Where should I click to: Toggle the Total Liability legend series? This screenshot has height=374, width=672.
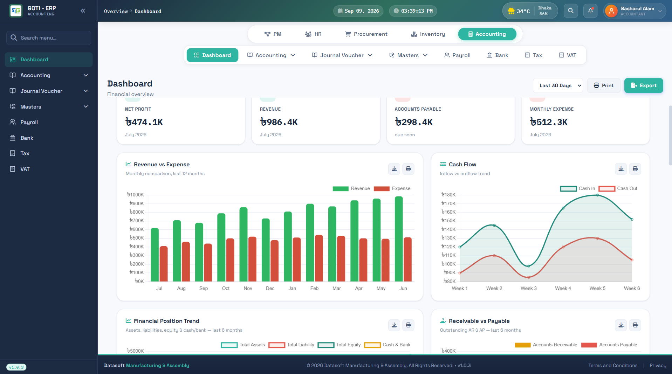click(x=291, y=345)
